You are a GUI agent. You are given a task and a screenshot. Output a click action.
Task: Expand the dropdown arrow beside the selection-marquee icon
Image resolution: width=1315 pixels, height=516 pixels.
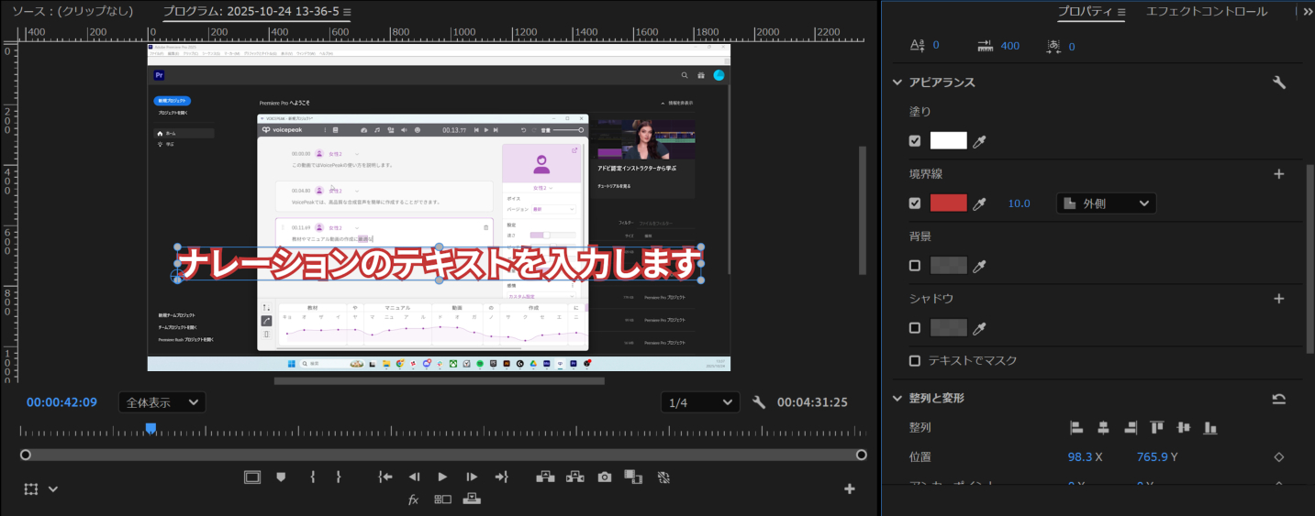tap(53, 489)
